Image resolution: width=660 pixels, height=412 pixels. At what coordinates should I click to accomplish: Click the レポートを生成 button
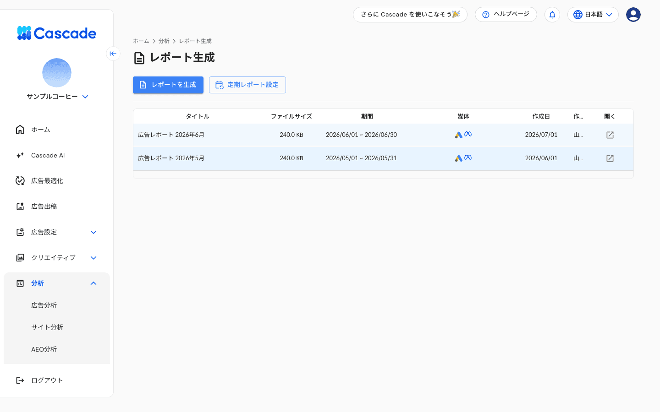[x=168, y=85]
